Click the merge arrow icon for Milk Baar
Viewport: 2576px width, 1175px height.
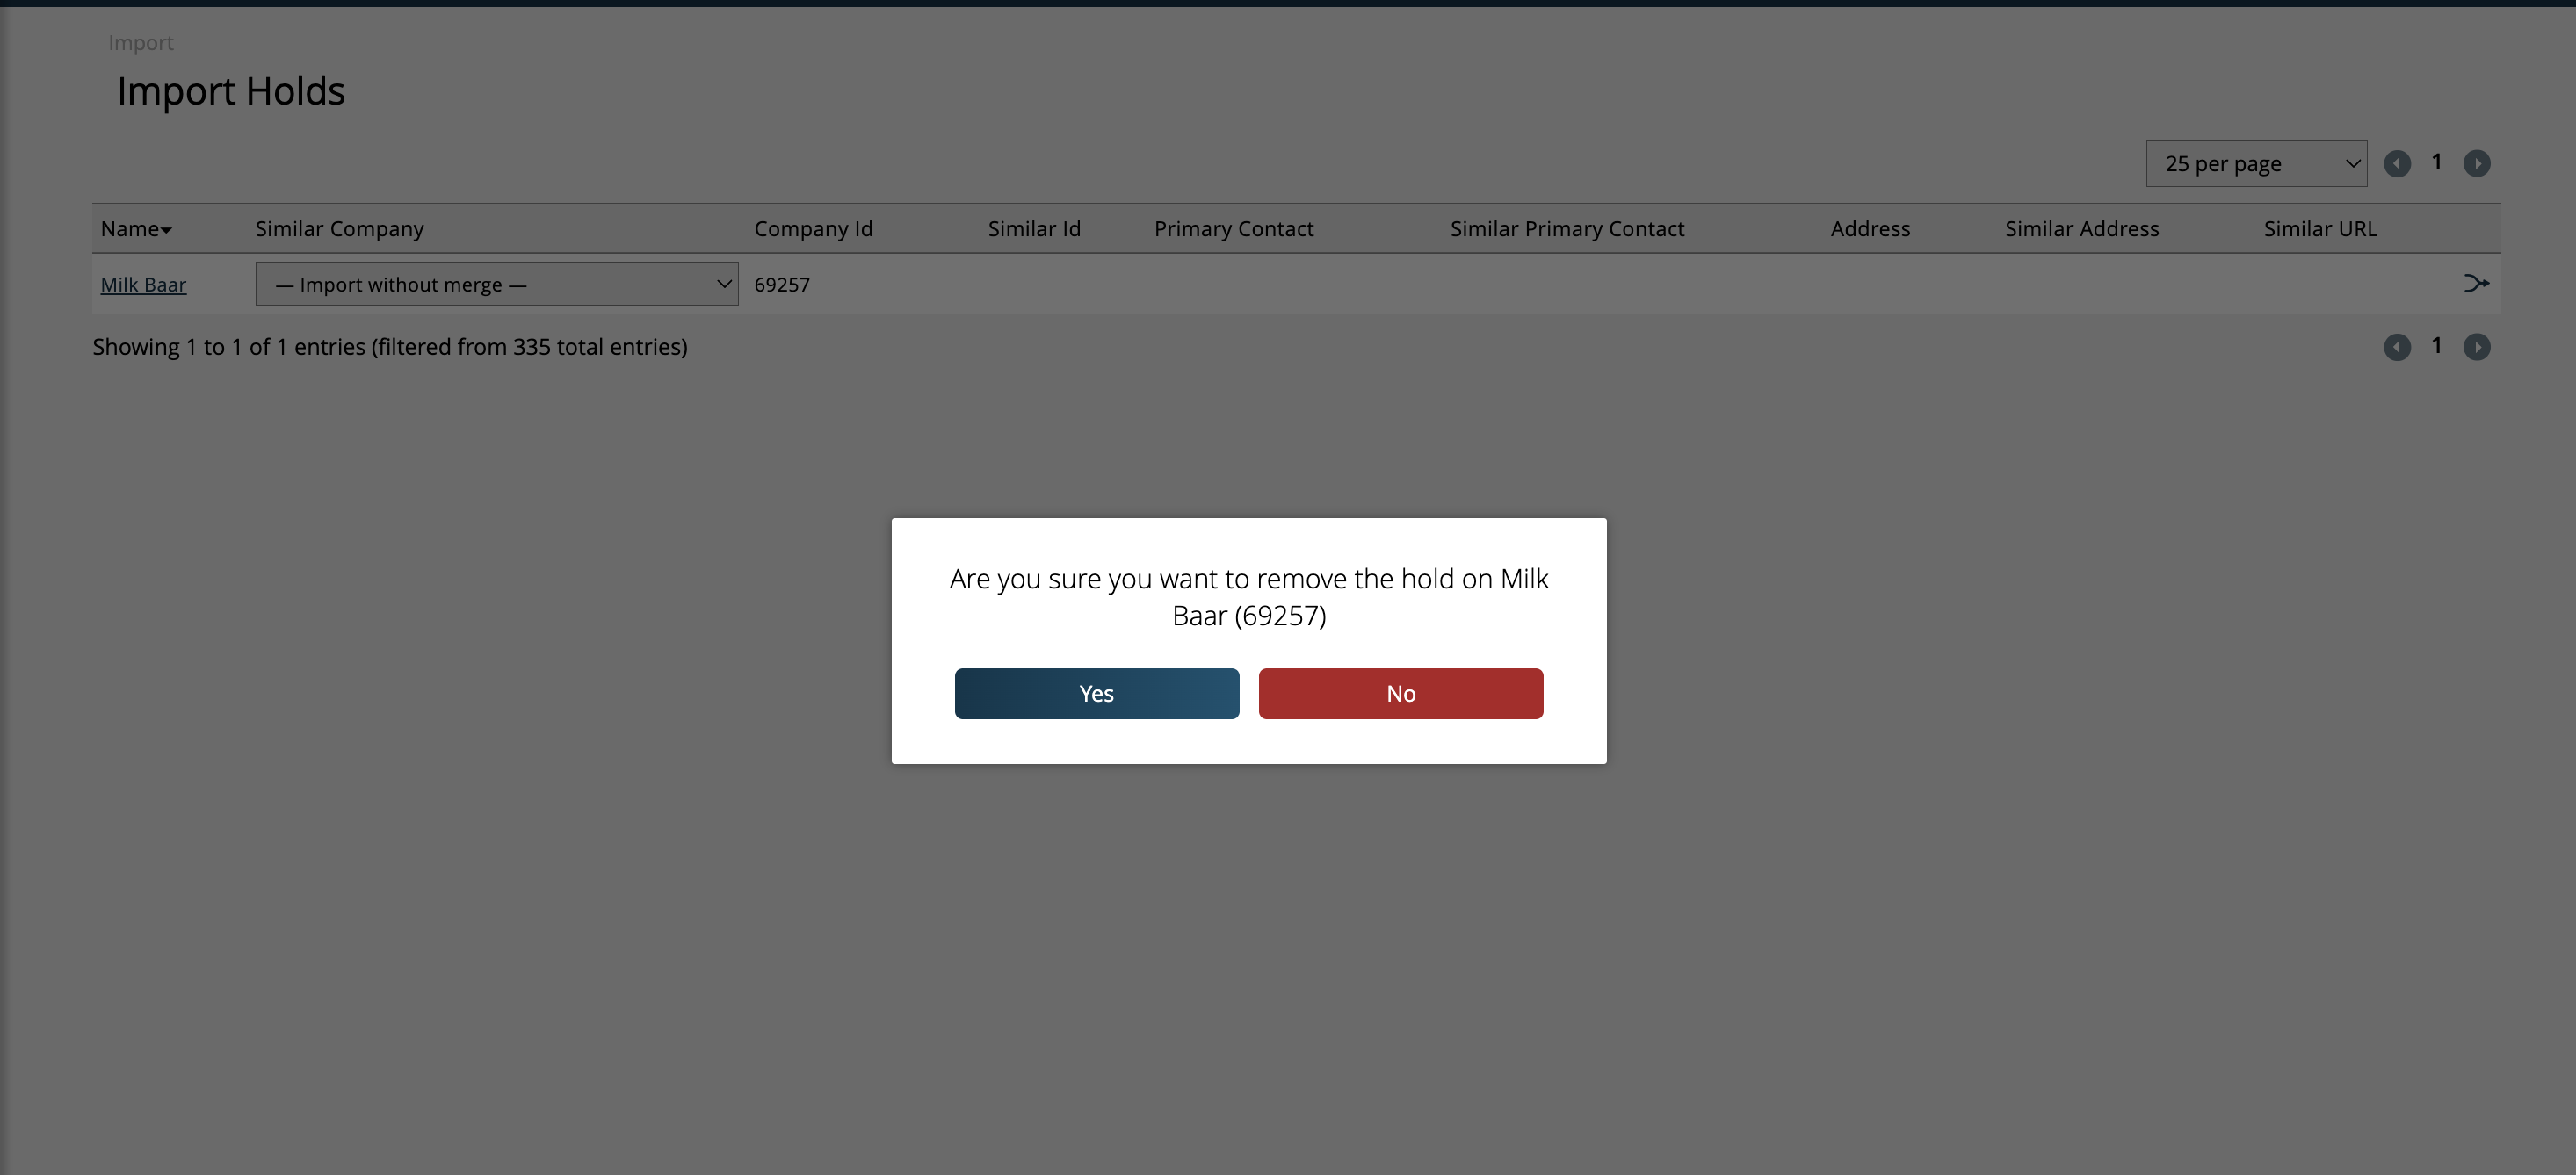(2476, 284)
